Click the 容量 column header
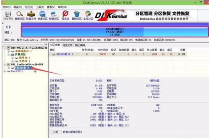 point(183,50)
